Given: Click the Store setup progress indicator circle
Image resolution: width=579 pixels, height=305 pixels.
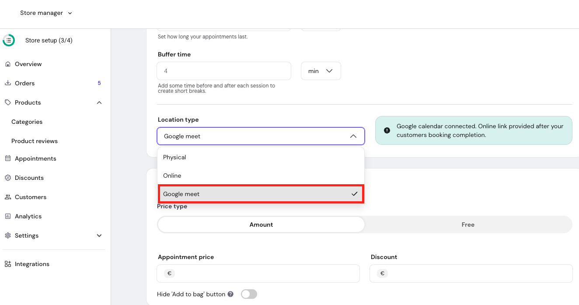Looking at the screenshot, I should pyautogui.click(x=9, y=40).
